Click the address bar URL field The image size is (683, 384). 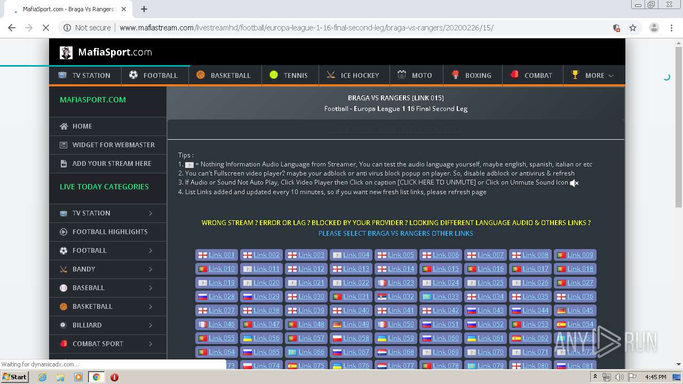(341, 28)
